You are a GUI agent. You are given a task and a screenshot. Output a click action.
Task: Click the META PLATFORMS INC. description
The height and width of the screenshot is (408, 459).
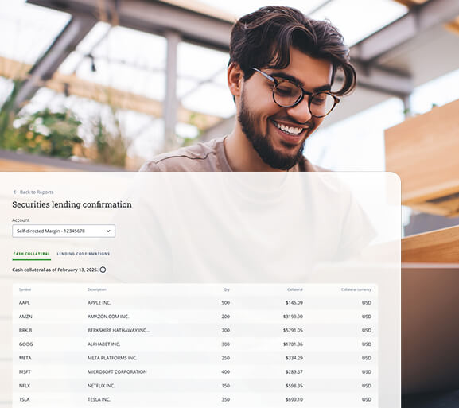click(112, 358)
